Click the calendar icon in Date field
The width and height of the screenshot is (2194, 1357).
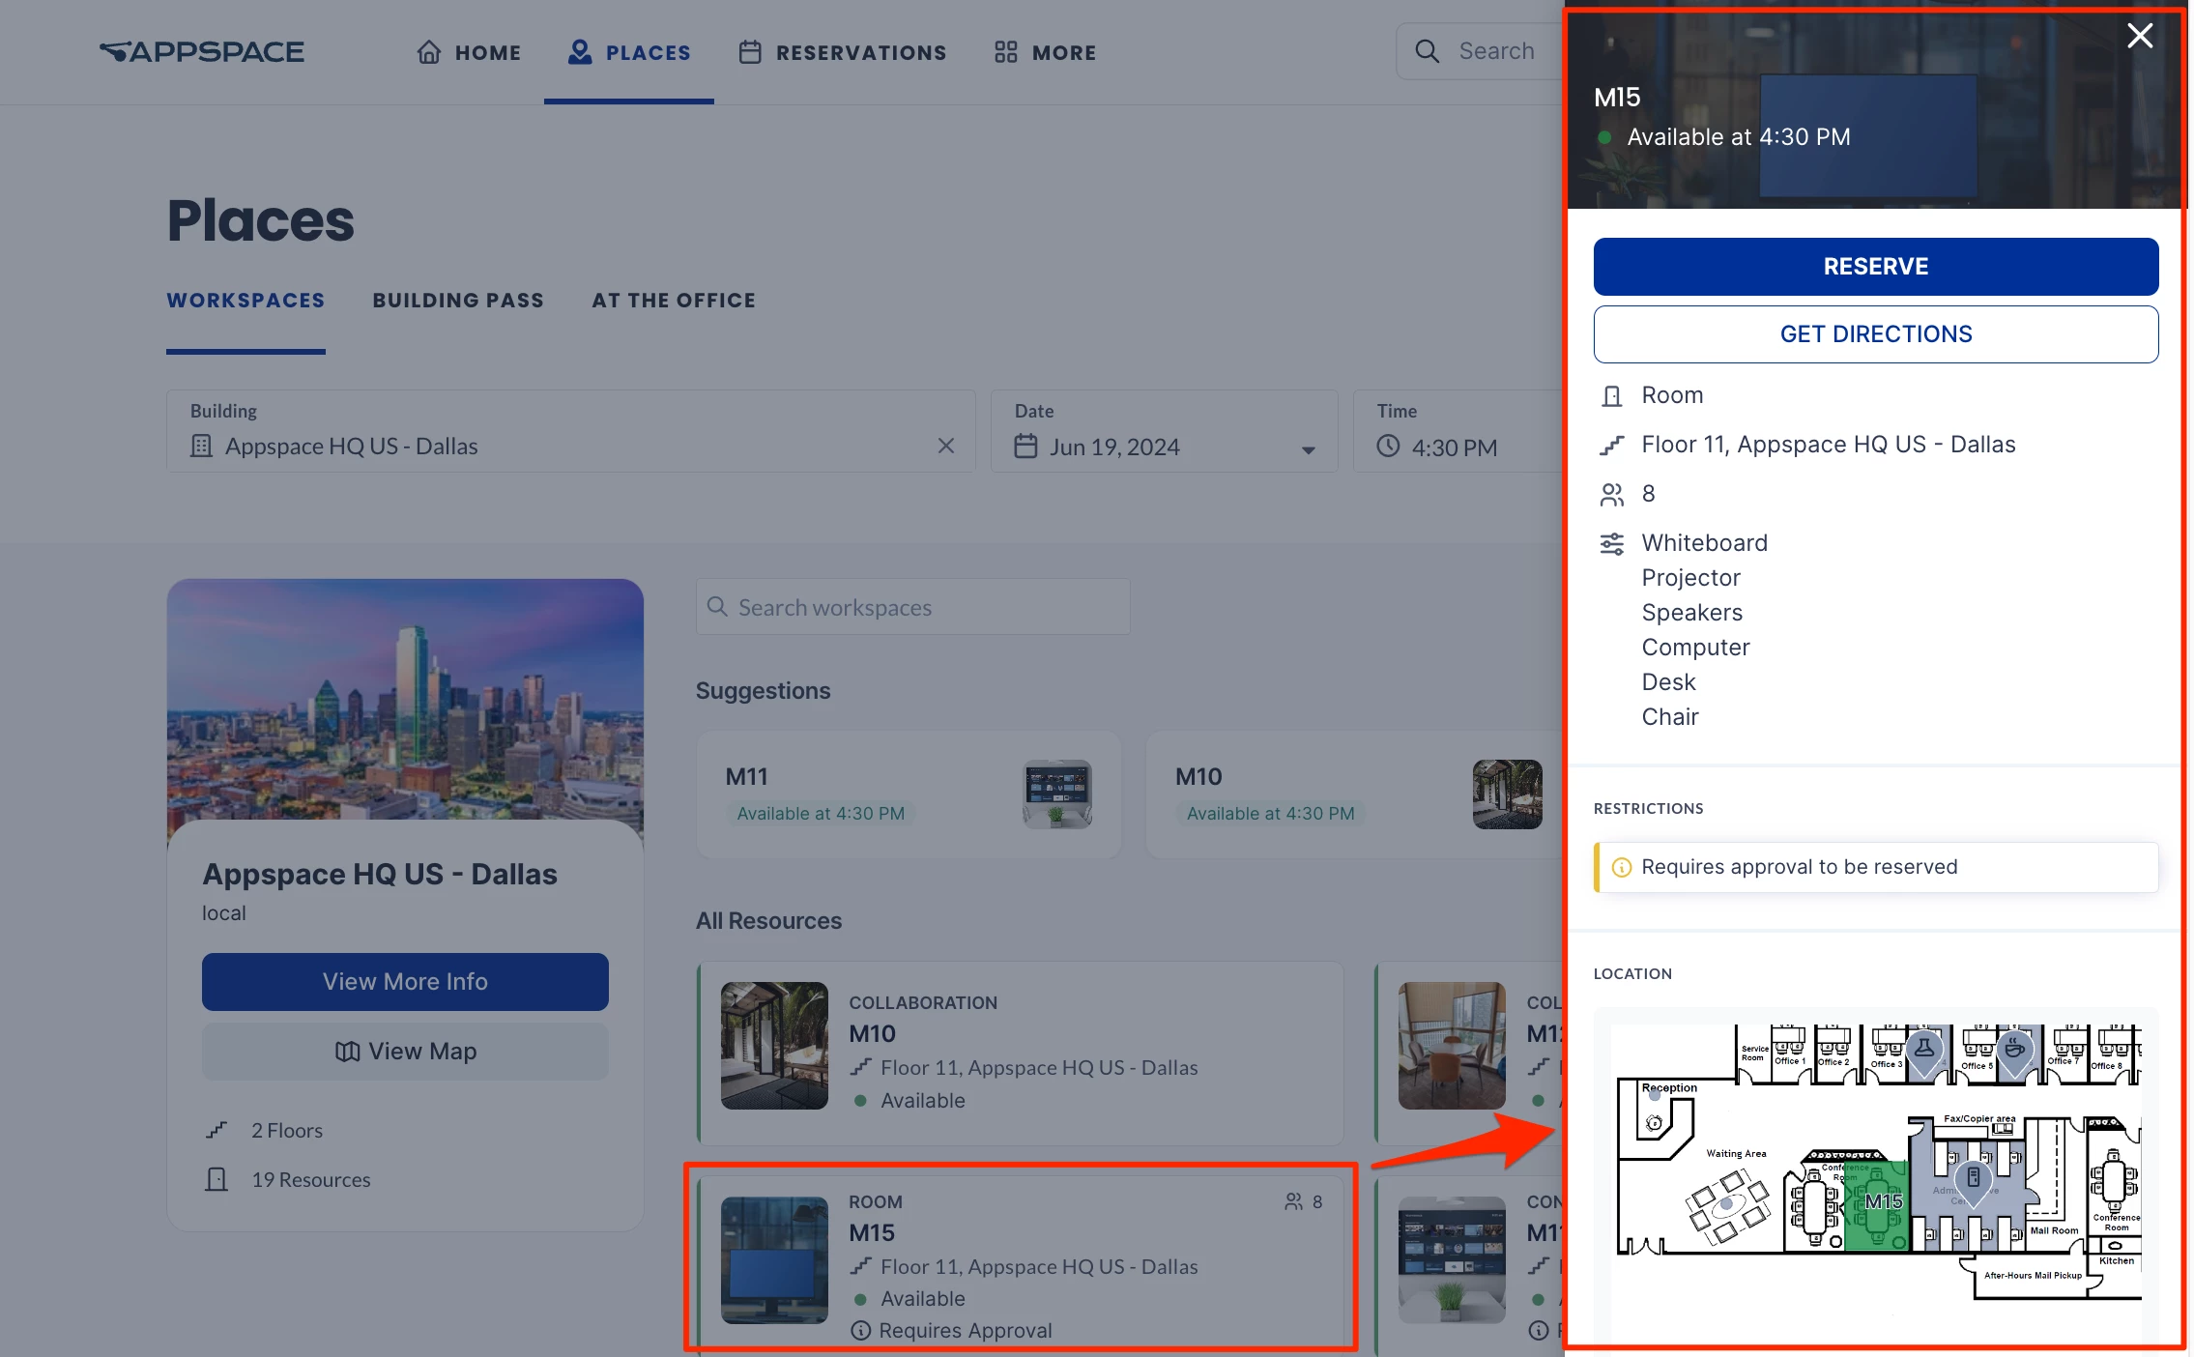pos(1025,447)
